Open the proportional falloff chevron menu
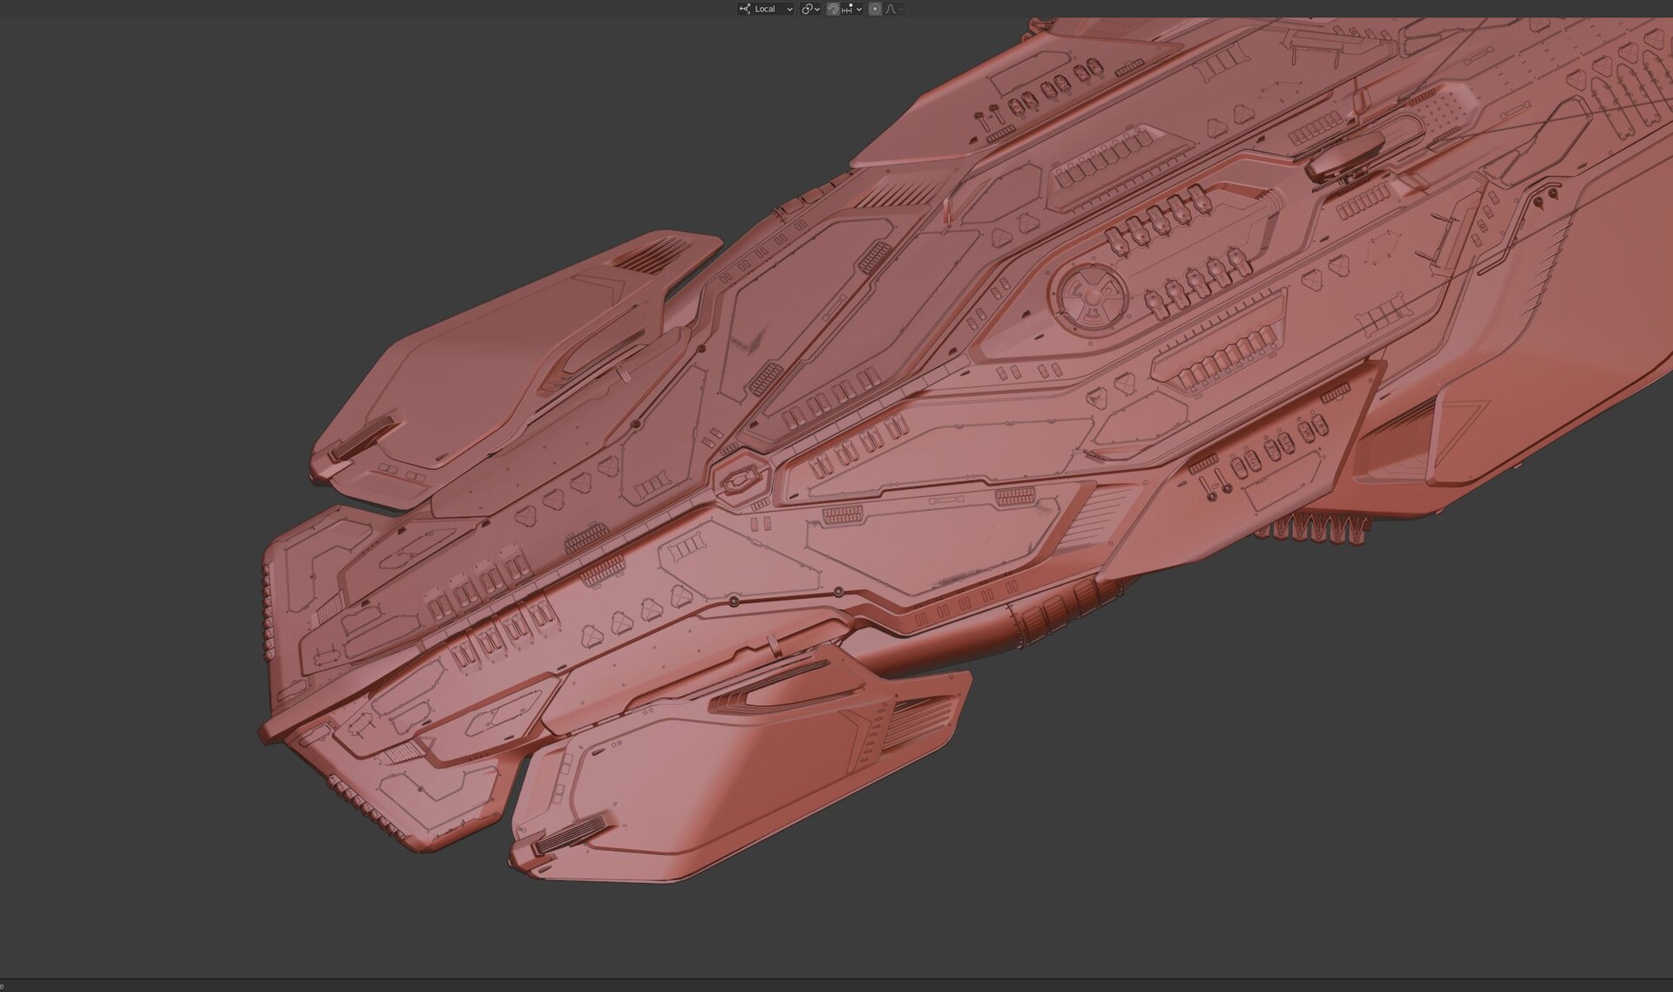This screenshot has width=1673, height=992. (x=901, y=9)
